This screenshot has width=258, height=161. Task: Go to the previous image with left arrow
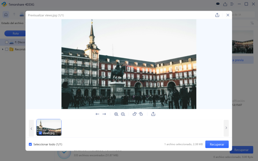(x=97, y=114)
